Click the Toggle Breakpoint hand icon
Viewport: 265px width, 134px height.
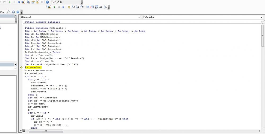pyautogui.click(x=69, y=7)
